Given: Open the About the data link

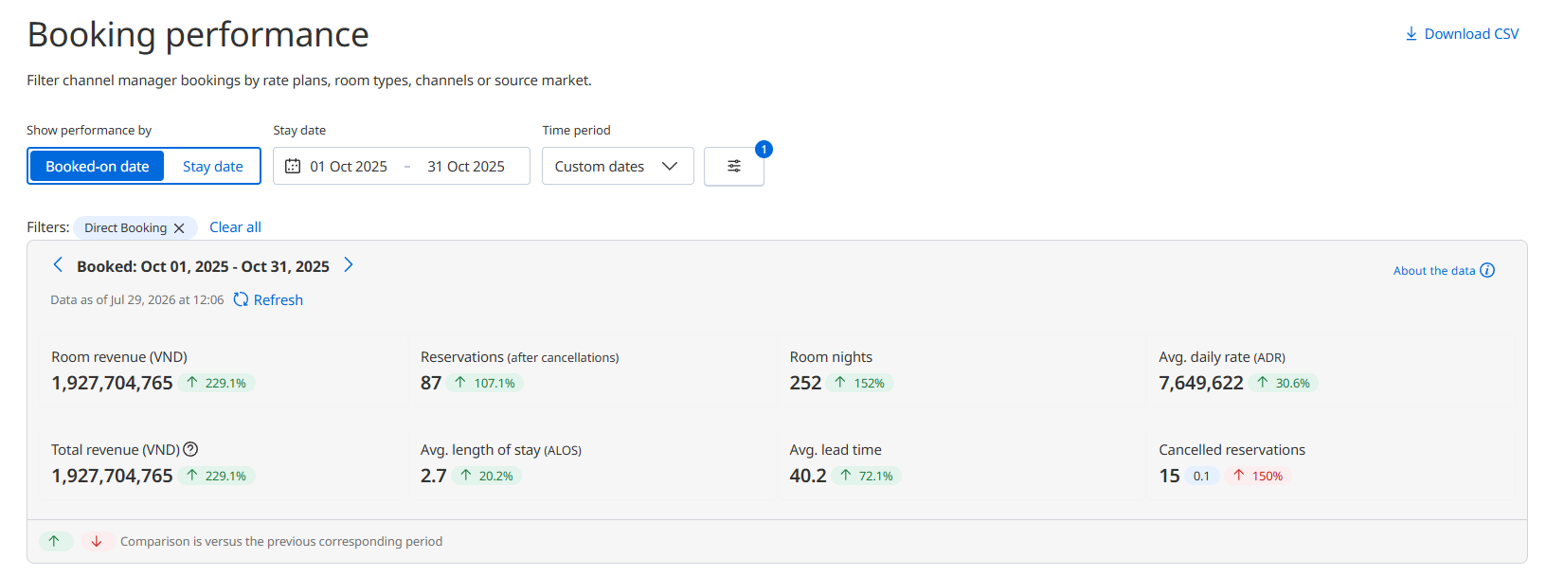Looking at the screenshot, I should click(1434, 270).
